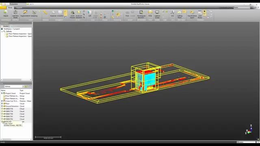
Task: Activate the Limit Box Mode tool
Action: [15, 14]
